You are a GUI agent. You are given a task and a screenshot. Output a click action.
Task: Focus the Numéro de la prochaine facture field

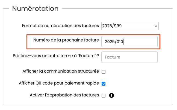click(129, 41)
